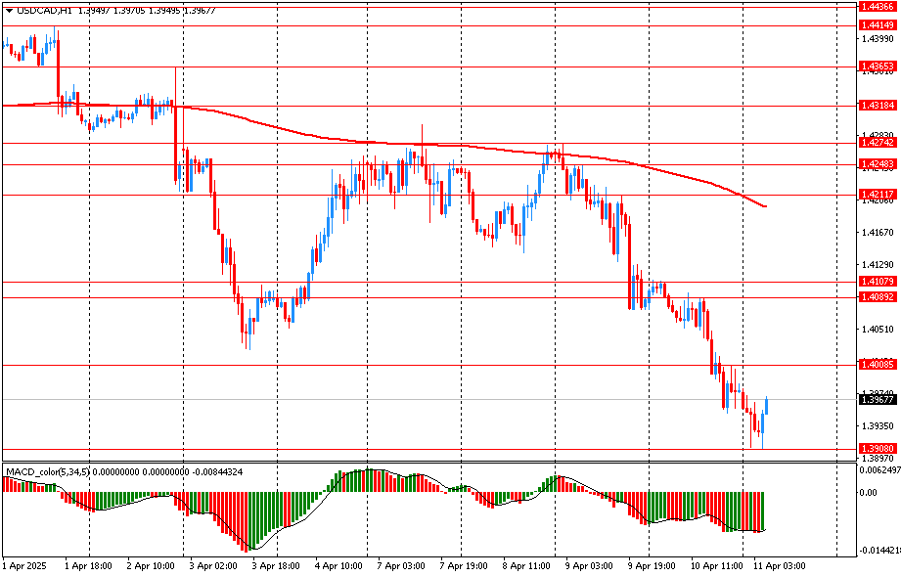The height and width of the screenshot is (577, 901).
Task: Click the 1.40892 level price tag
Action: click(877, 296)
